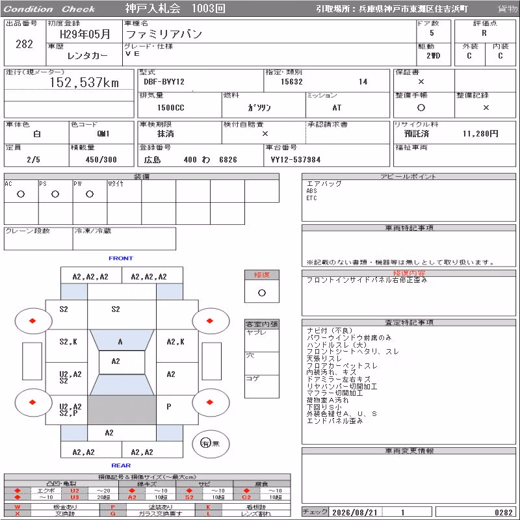Click the windshield "A" damage mark

pyautogui.click(x=120, y=342)
